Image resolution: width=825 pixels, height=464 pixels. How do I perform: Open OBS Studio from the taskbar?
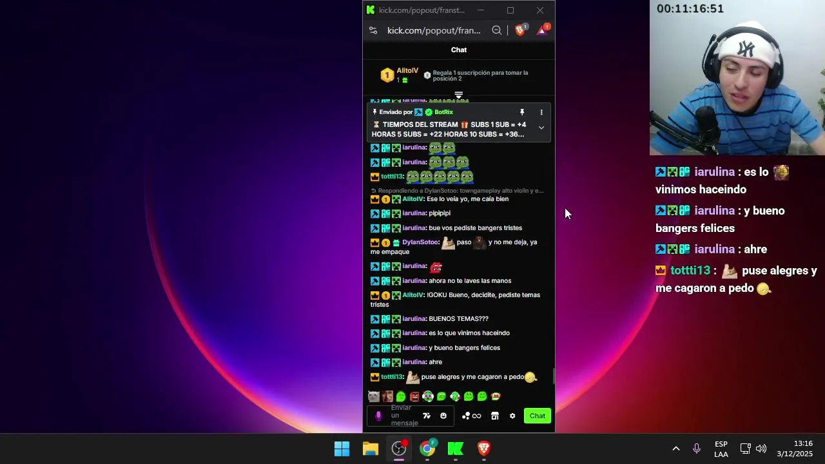click(x=399, y=449)
